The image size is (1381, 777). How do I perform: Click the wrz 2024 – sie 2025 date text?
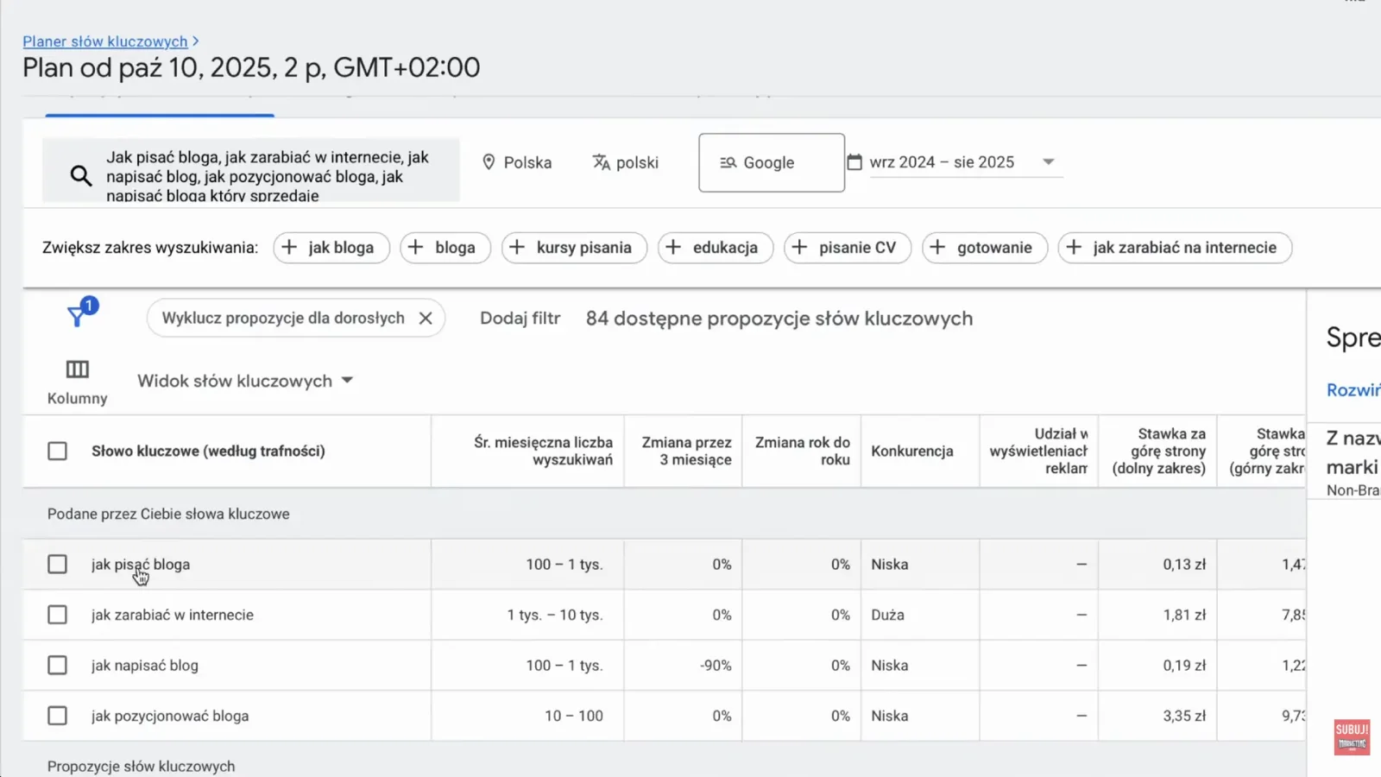click(942, 162)
